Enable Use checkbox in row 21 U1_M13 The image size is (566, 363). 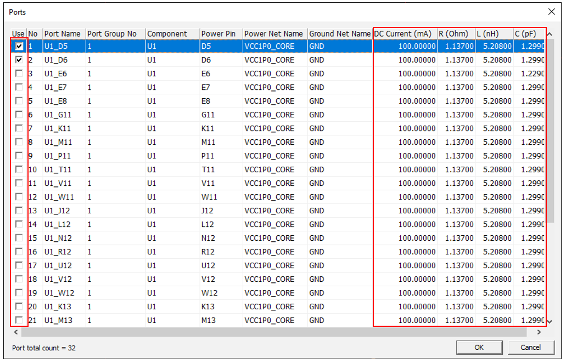coord(19,320)
